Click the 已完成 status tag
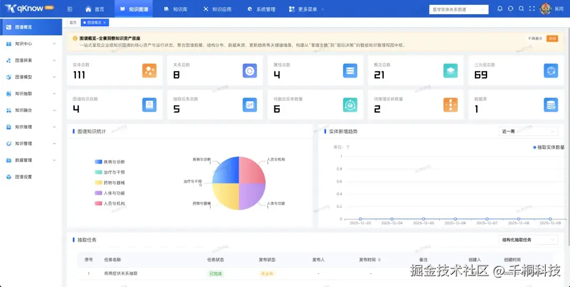The width and height of the screenshot is (570, 287). pyautogui.click(x=215, y=274)
